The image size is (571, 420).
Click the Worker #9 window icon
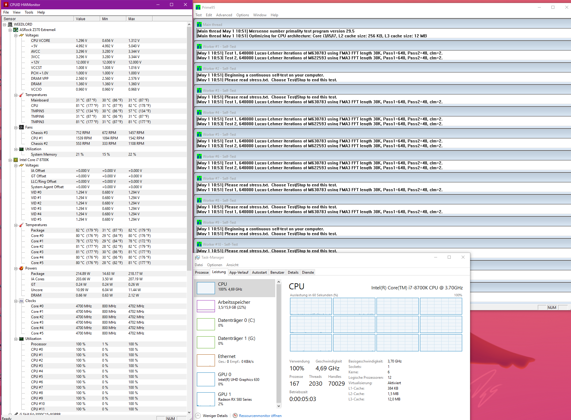tap(199, 222)
